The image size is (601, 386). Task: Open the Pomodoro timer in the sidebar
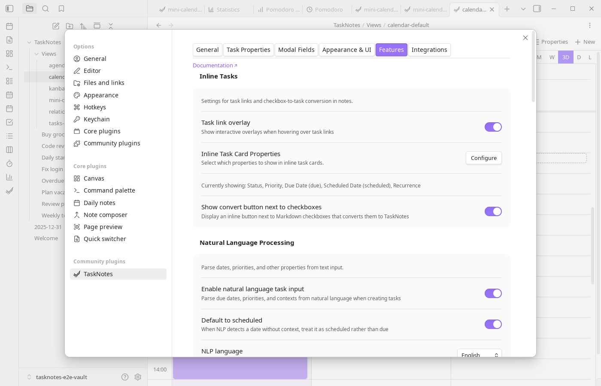click(x=9, y=163)
